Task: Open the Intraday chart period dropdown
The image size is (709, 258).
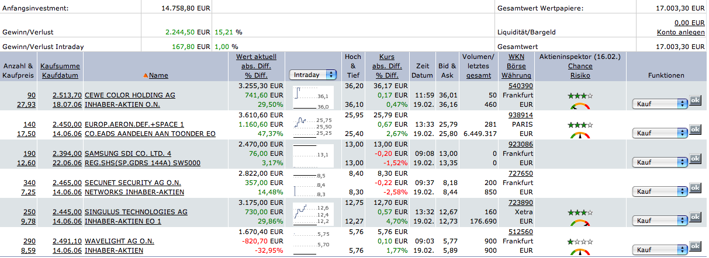Action: pyautogui.click(x=313, y=75)
